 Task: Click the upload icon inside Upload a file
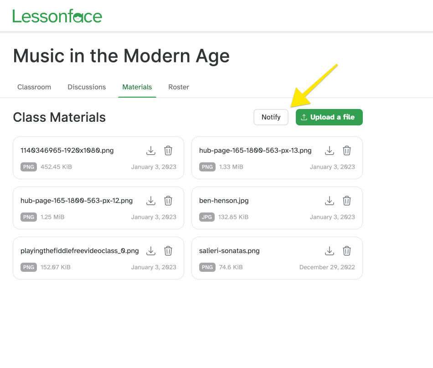tap(304, 117)
